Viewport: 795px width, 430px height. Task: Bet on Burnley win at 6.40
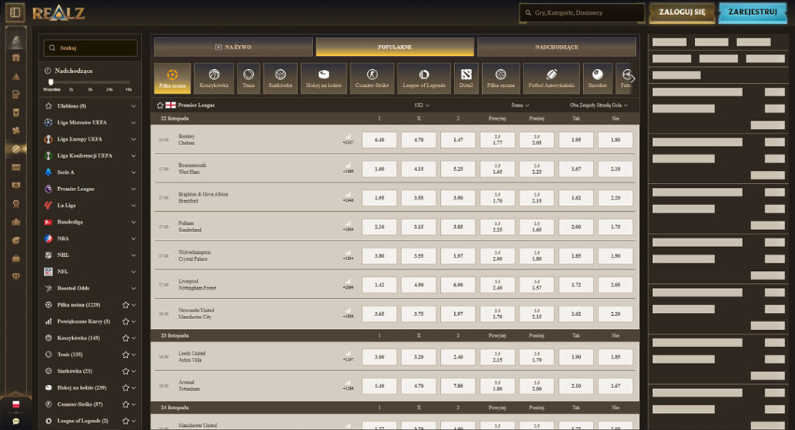[x=379, y=140]
